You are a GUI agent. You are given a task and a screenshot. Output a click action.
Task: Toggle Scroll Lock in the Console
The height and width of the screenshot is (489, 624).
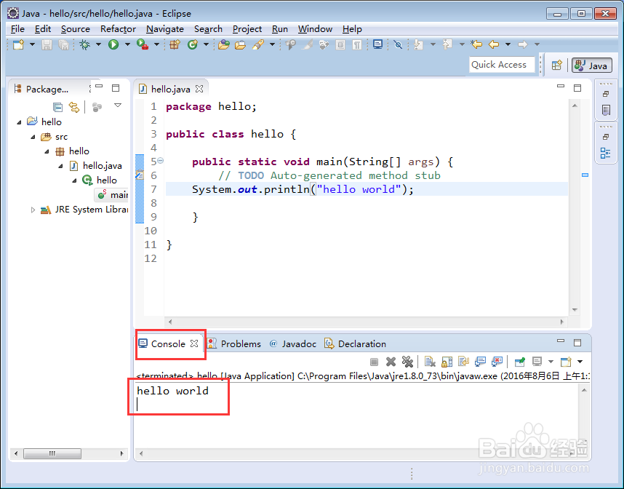point(447,362)
